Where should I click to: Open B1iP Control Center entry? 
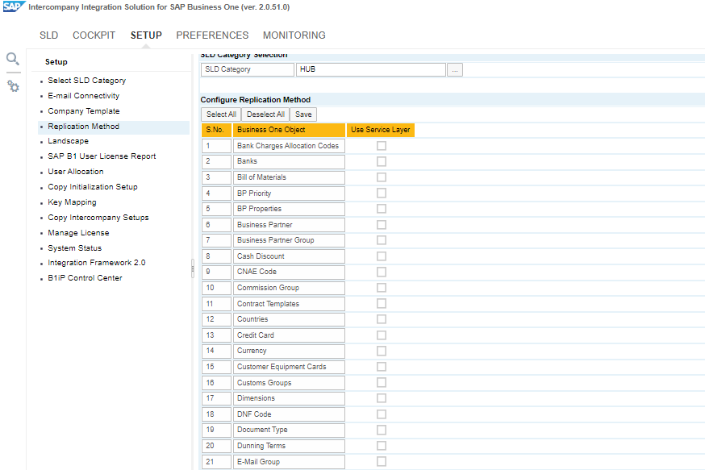point(85,278)
